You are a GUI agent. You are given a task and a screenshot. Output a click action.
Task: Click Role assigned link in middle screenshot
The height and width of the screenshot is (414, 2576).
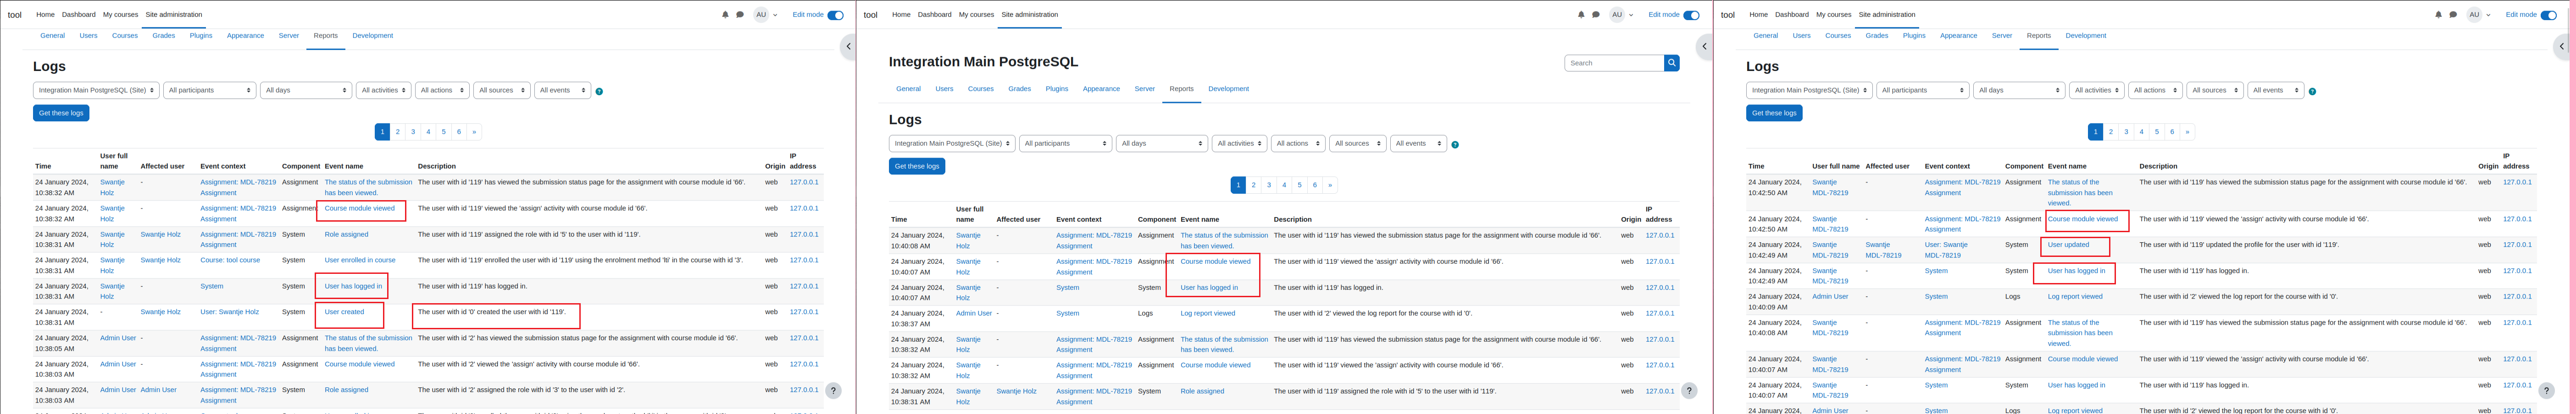click(x=1202, y=391)
